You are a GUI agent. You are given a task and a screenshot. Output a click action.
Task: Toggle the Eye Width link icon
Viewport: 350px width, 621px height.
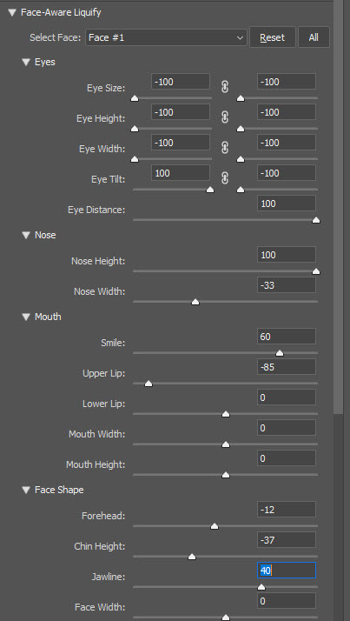(225, 148)
